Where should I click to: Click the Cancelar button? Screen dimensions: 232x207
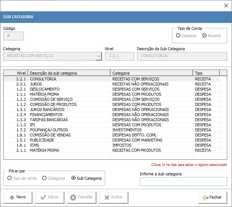[82, 198]
